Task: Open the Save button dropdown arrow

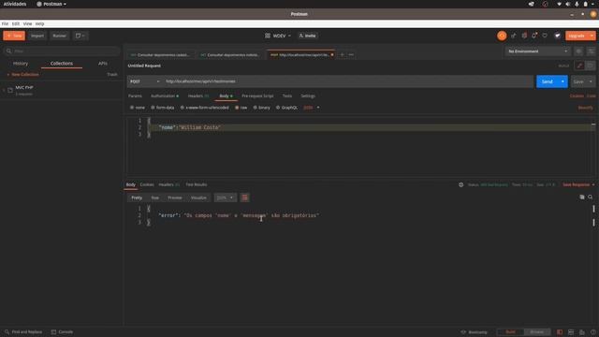Action: click(x=591, y=81)
